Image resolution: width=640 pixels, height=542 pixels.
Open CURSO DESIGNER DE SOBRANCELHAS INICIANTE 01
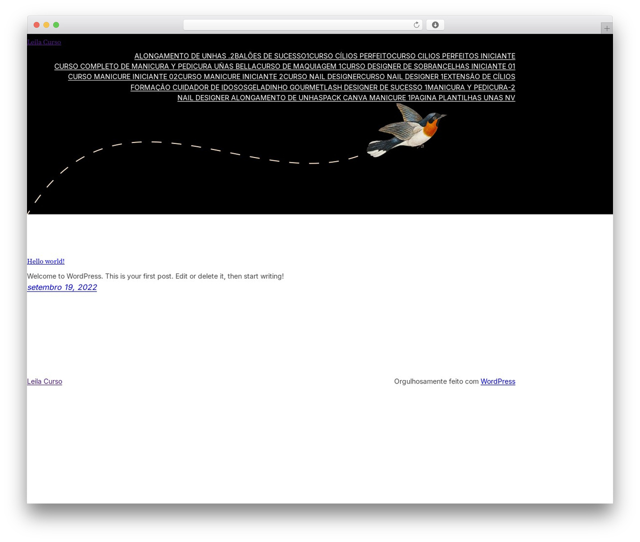point(428,66)
